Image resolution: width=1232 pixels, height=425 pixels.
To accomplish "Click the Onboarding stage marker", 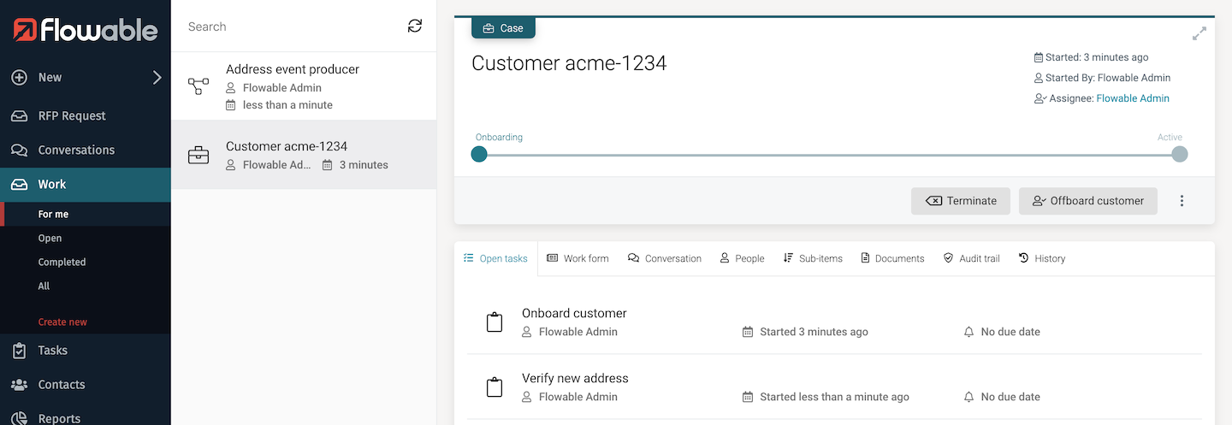I will coord(479,154).
